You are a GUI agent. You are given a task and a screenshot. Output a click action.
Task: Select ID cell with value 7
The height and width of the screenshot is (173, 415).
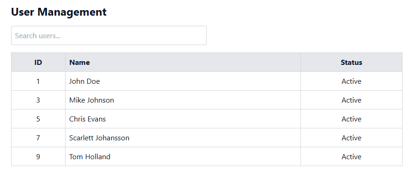coord(38,138)
